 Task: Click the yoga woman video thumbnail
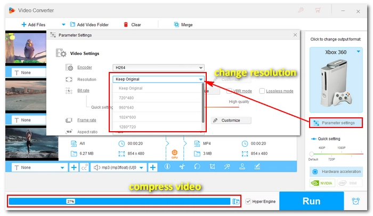click(31, 143)
